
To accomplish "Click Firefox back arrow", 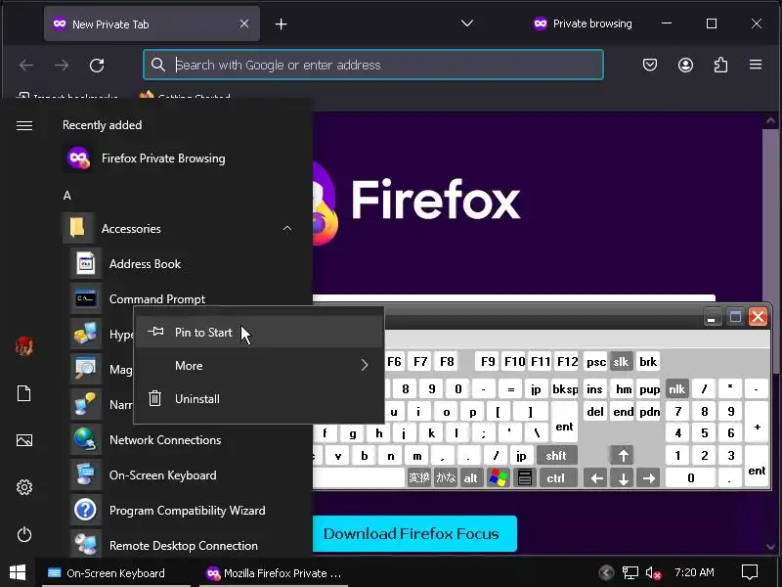I will coord(26,65).
